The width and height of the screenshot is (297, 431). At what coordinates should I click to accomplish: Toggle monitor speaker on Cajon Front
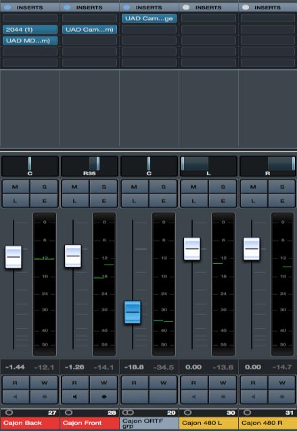point(75,396)
